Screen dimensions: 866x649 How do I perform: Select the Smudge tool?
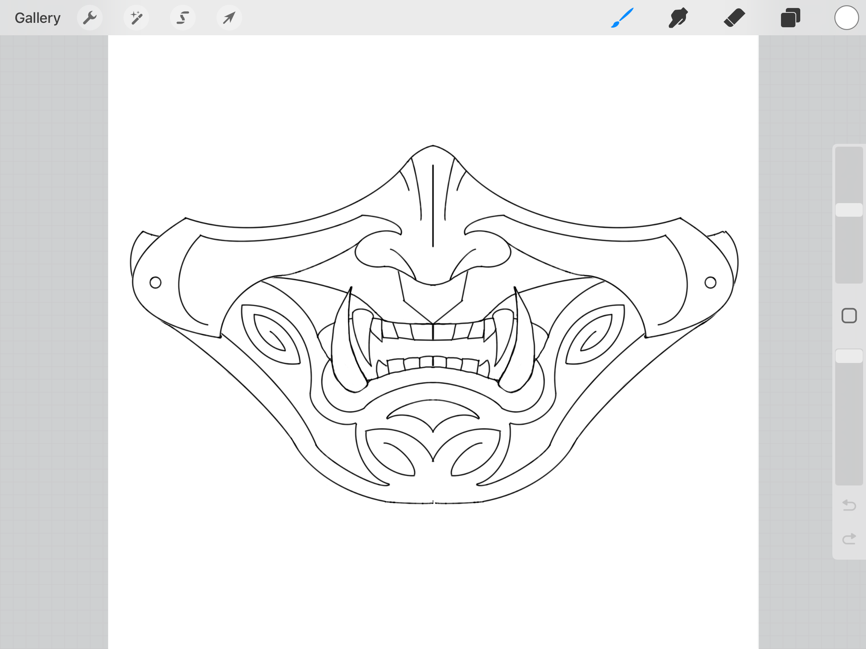tap(678, 18)
